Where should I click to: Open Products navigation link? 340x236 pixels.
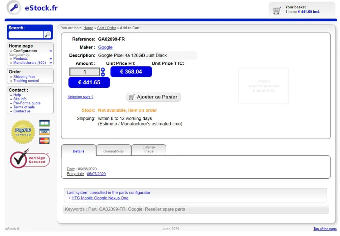(x=20, y=59)
